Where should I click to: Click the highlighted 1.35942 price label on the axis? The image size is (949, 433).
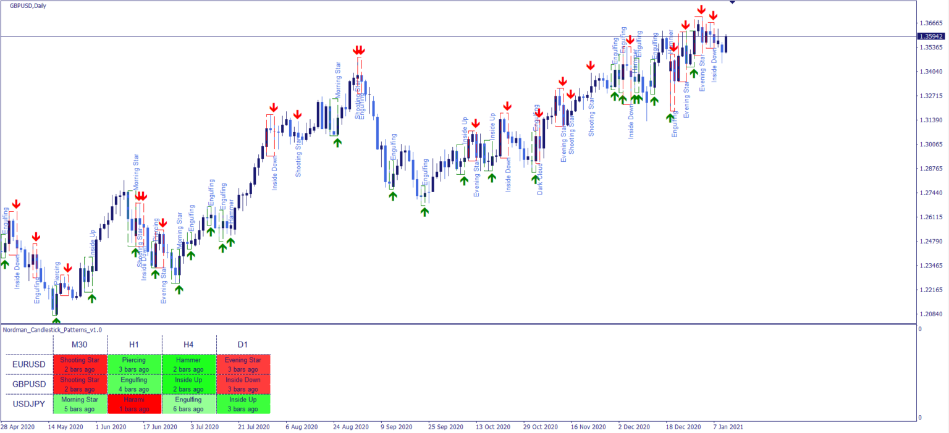930,36
